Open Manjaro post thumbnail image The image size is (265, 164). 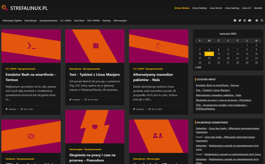tap(95, 46)
